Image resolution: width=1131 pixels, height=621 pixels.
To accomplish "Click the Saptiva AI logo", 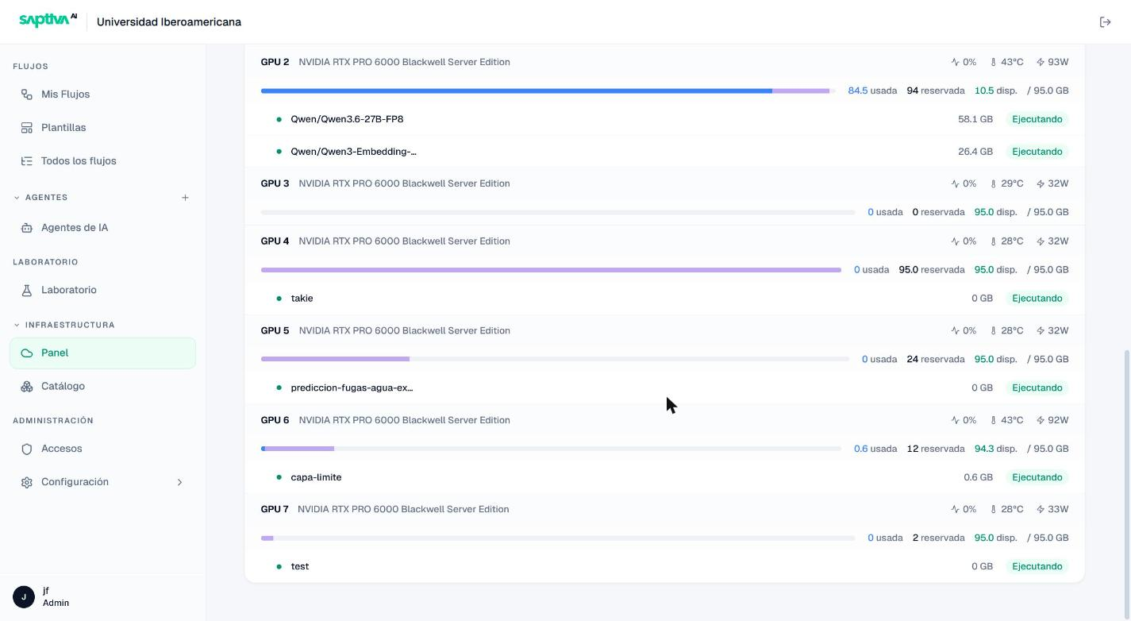I will pos(48,21).
